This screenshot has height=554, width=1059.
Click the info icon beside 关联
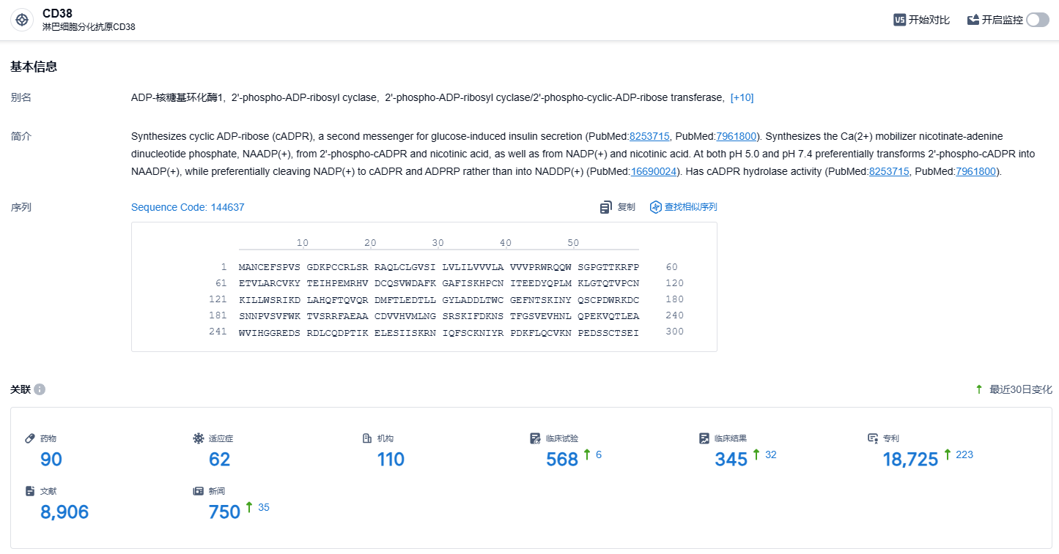40,389
